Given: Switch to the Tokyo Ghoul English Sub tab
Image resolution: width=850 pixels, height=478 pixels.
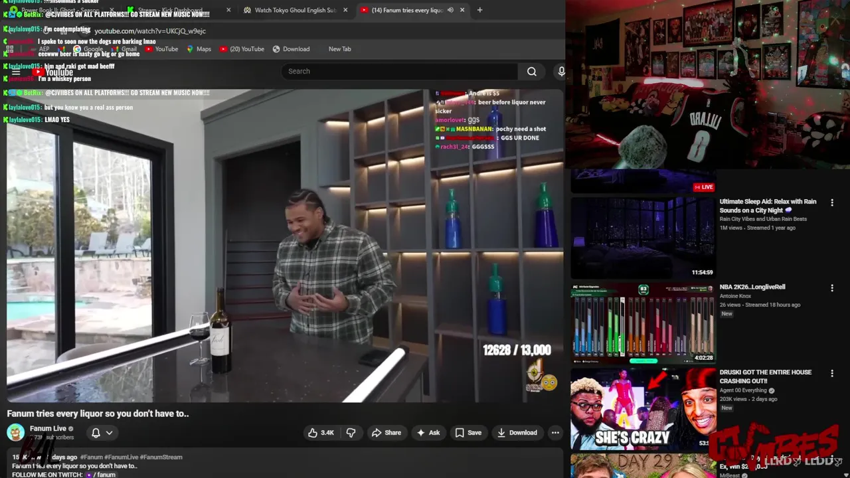Looking at the screenshot, I should tap(296, 10).
